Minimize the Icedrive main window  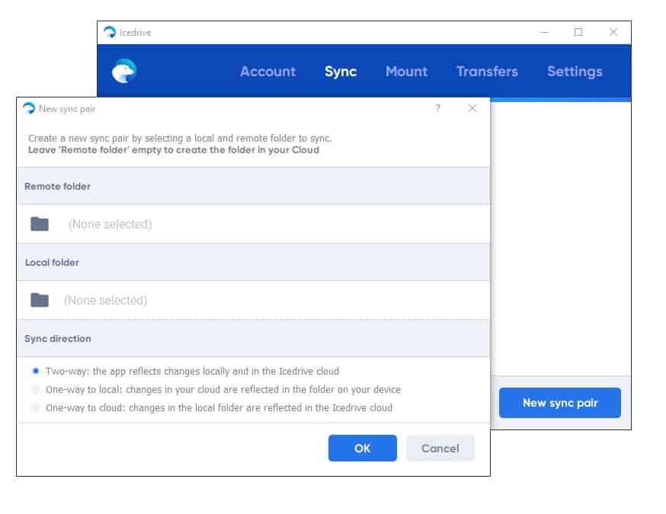[x=544, y=32]
